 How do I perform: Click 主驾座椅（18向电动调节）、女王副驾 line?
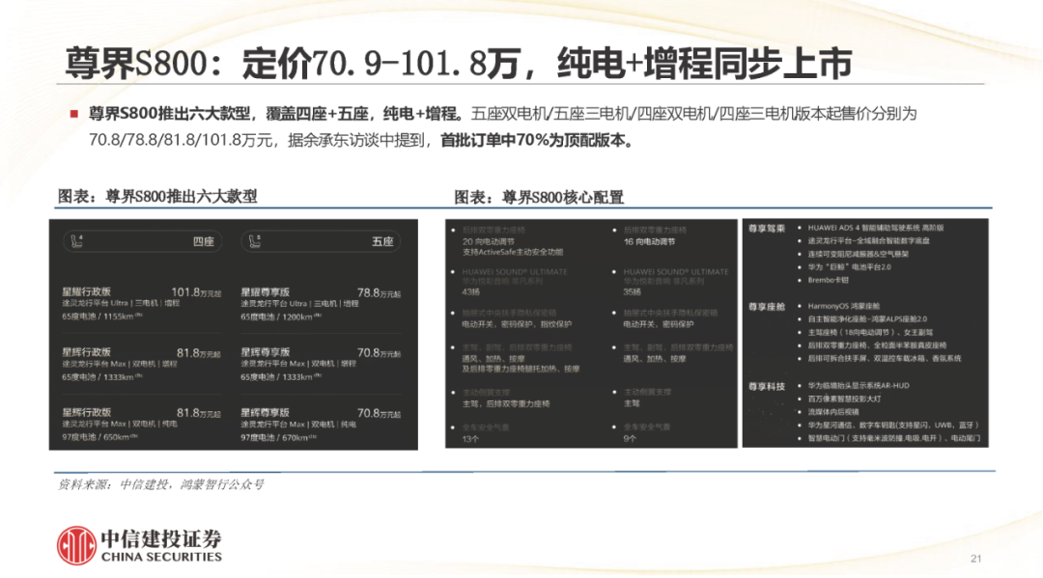tap(870, 332)
